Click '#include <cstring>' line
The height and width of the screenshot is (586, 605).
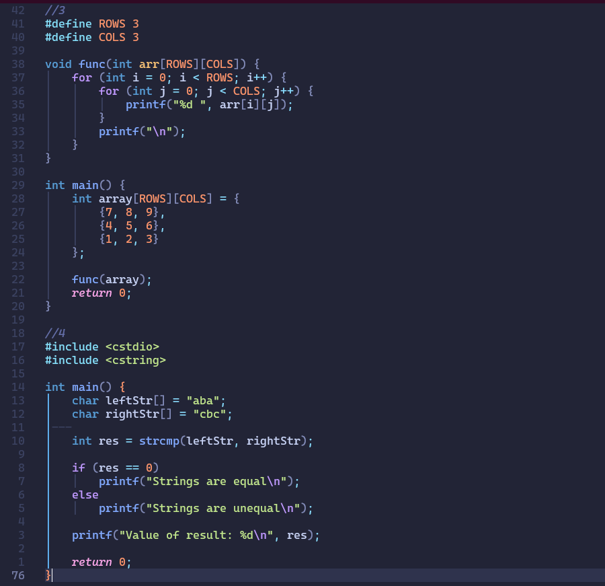click(x=106, y=361)
